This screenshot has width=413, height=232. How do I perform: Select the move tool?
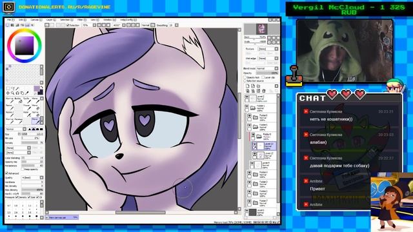click(x=8, y=93)
